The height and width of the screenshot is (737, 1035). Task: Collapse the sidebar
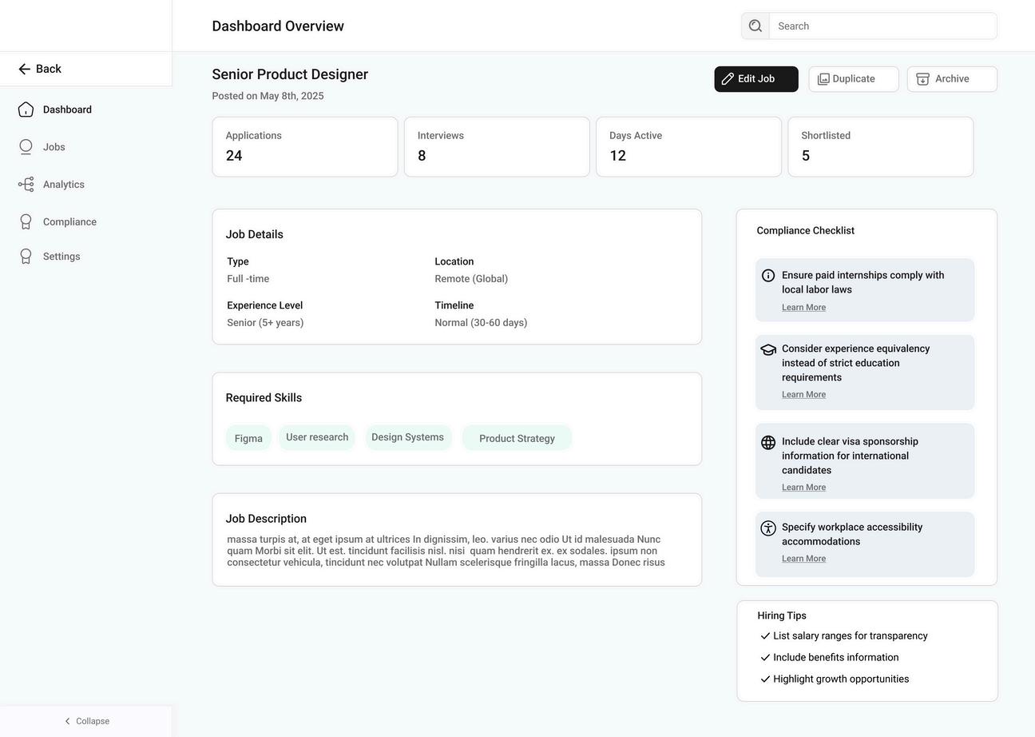click(x=86, y=721)
